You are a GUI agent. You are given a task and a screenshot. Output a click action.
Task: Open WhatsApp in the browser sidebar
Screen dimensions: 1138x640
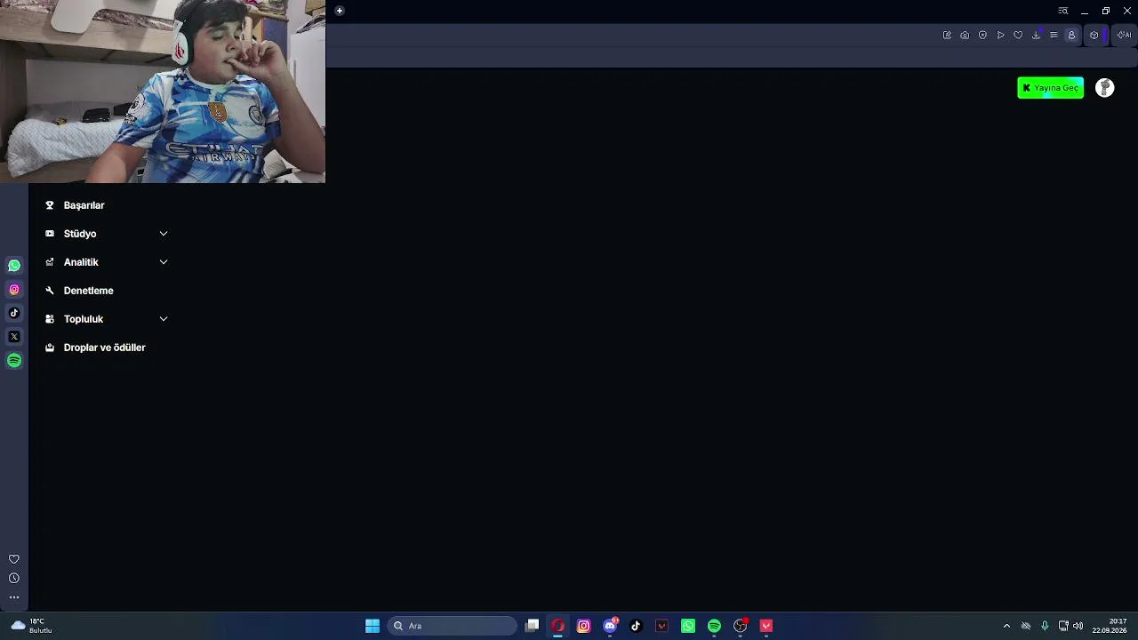pos(14,266)
